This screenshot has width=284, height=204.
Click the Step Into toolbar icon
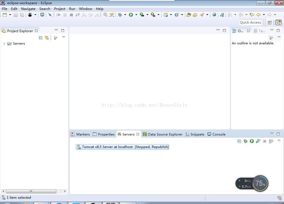[x=84, y=15]
